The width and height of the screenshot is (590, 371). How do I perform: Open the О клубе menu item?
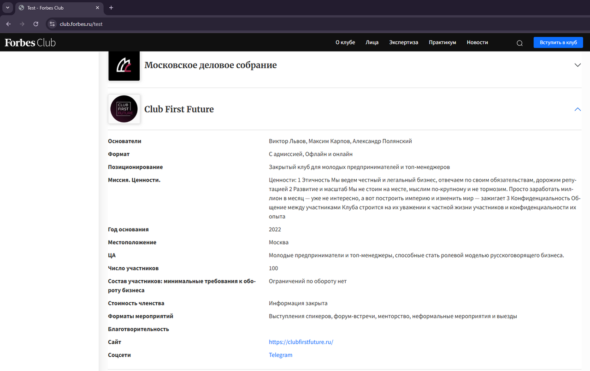point(345,42)
